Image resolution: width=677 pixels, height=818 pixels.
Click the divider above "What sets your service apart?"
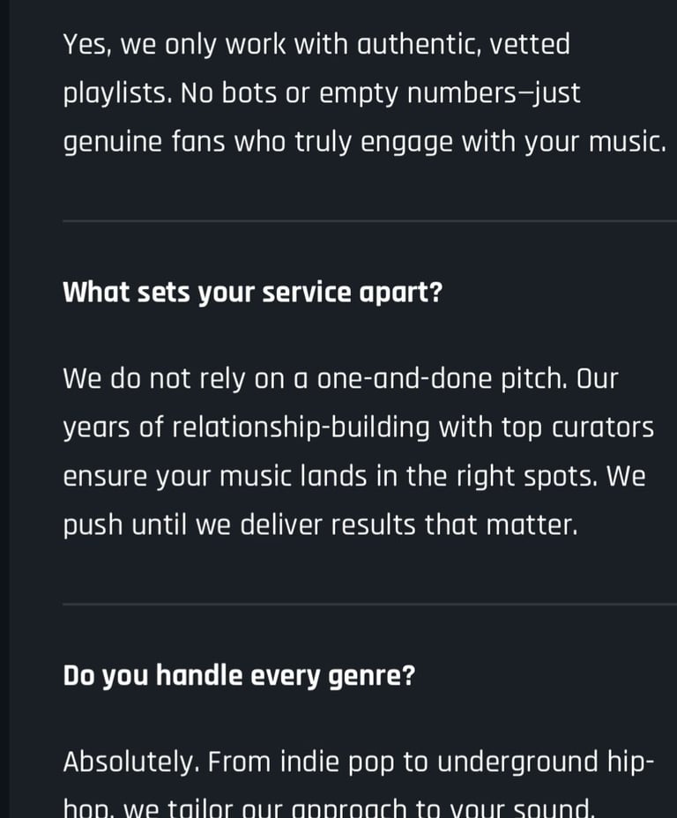368,220
